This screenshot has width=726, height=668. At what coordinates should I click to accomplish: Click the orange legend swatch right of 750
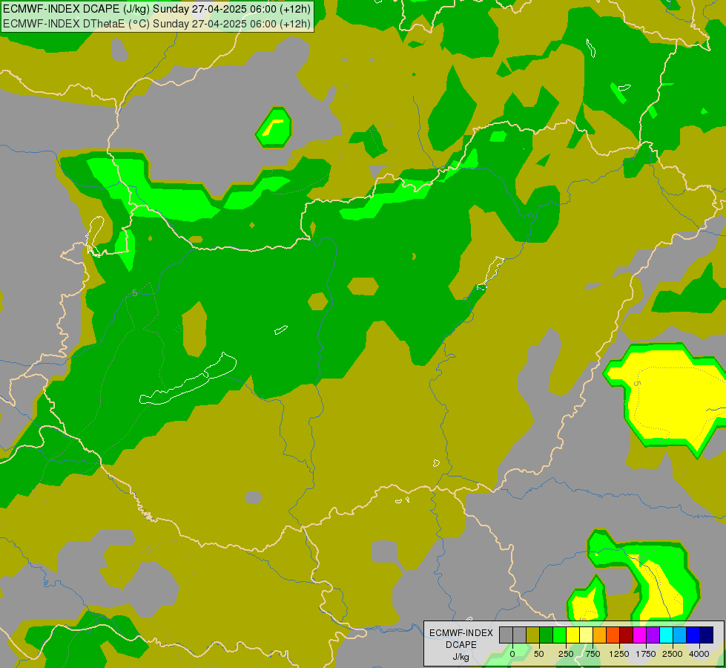coord(600,635)
